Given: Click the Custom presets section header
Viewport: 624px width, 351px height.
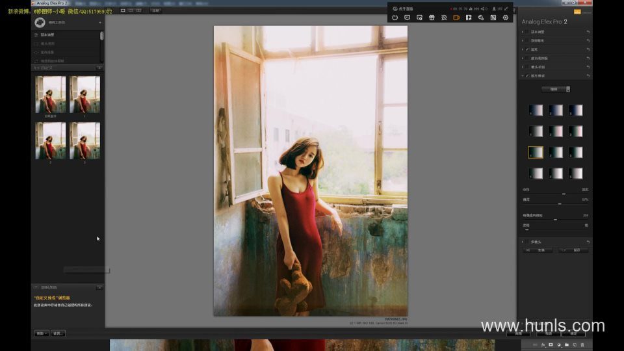Looking at the screenshot, I should 67,68.
